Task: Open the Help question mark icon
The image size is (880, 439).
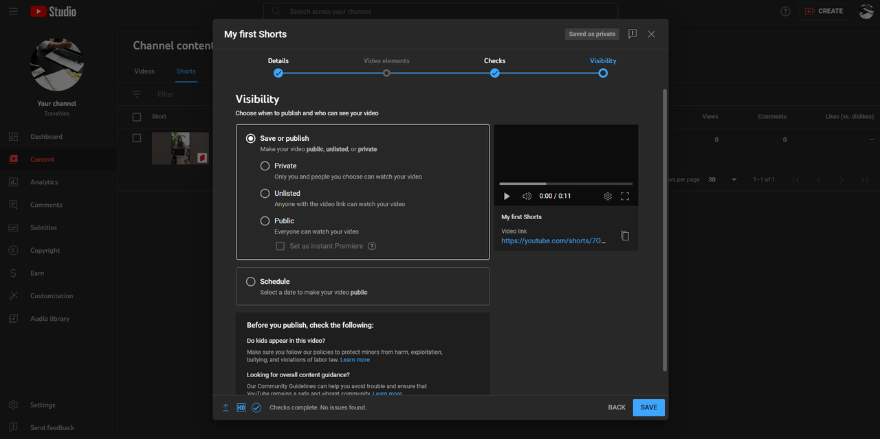Action: (x=786, y=11)
